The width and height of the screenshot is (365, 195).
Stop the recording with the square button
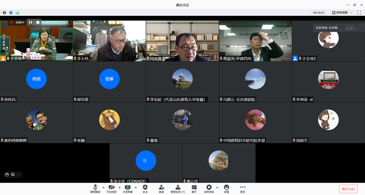coord(38,22)
